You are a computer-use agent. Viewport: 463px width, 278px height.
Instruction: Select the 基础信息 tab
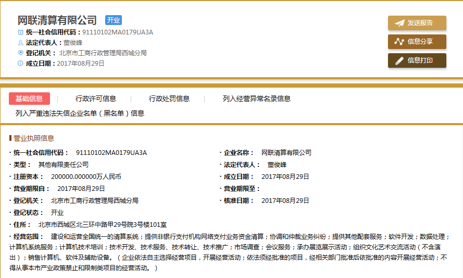29,99
